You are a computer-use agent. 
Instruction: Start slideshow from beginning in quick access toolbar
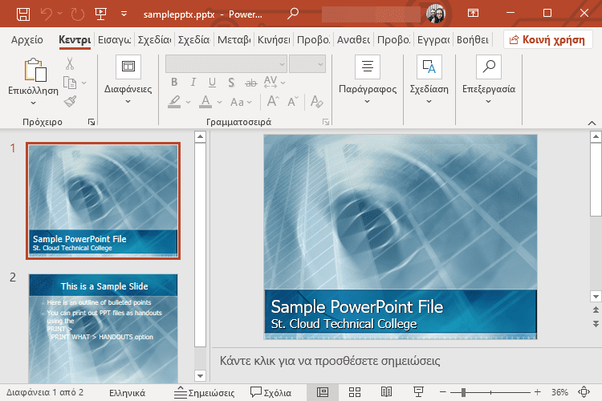100,14
